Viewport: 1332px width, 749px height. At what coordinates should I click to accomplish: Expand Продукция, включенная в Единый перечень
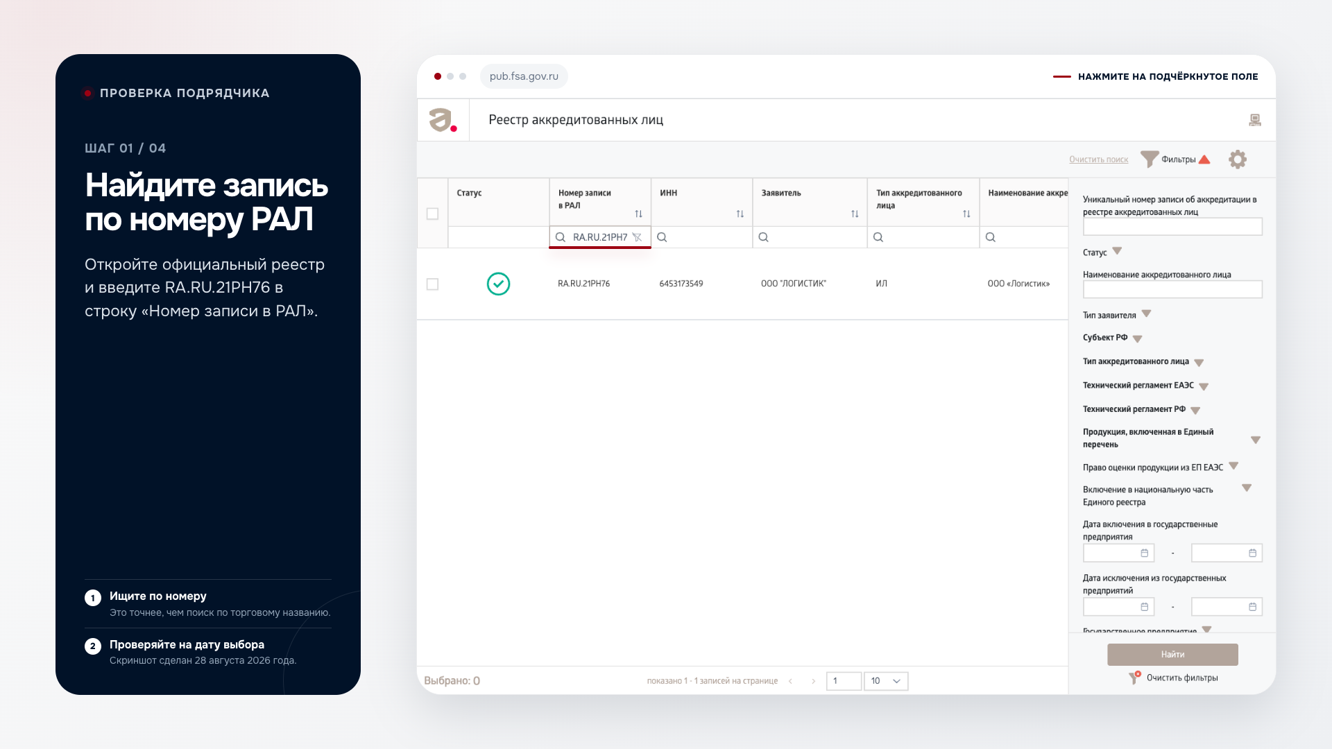(x=1256, y=440)
